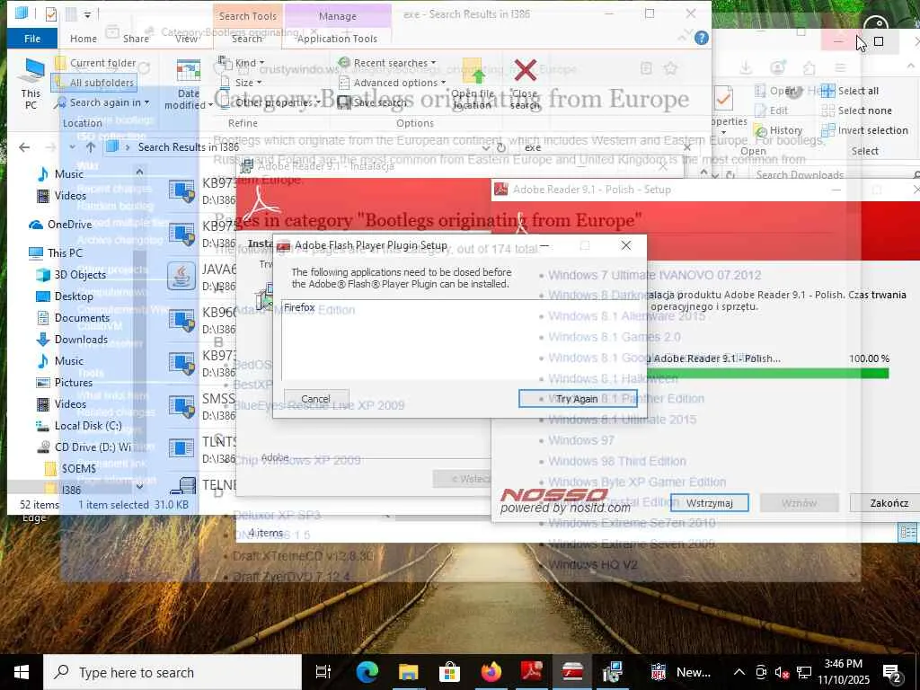The width and height of the screenshot is (920, 690).
Task: Open the Windows Start menu
Action: [x=22, y=672]
